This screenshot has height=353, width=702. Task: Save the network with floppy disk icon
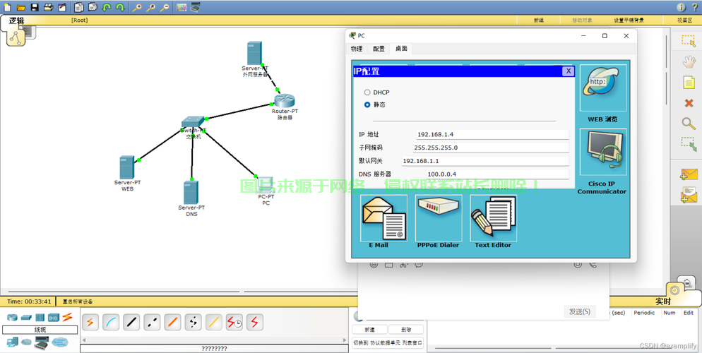tap(35, 7)
